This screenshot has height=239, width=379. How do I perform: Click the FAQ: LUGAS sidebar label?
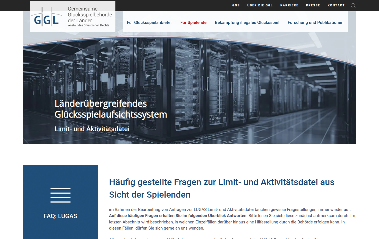[60, 216]
